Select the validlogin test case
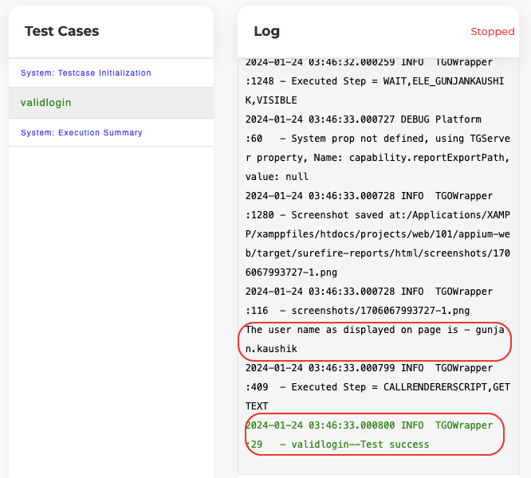Screen dimensions: 531x478 (x=46, y=103)
